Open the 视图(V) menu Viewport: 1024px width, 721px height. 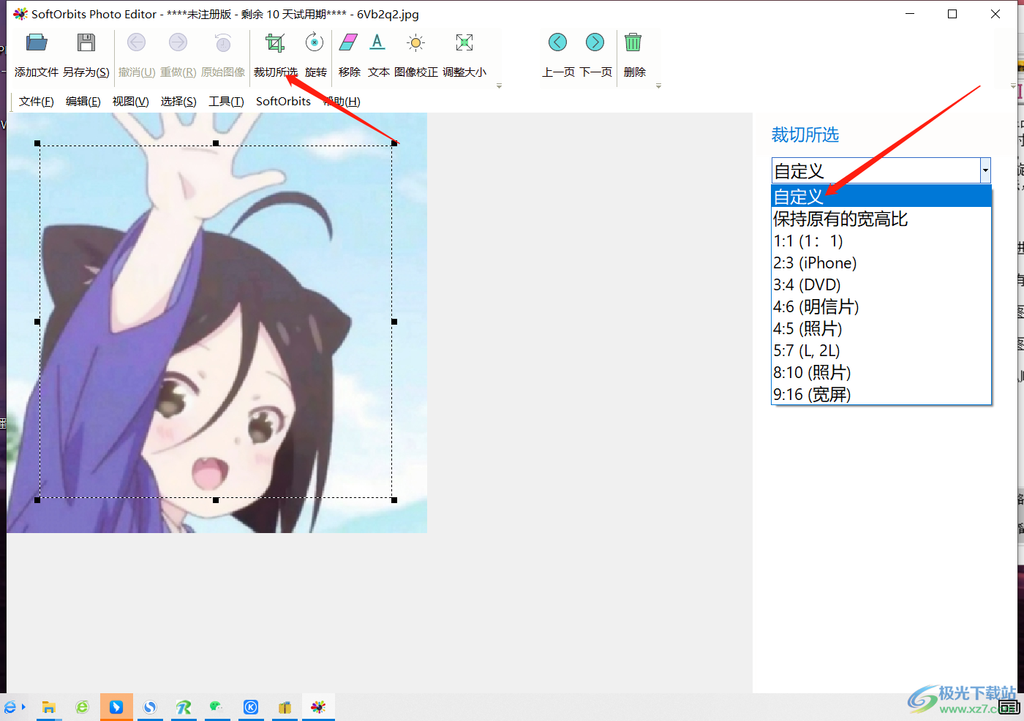(x=131, y=101)
